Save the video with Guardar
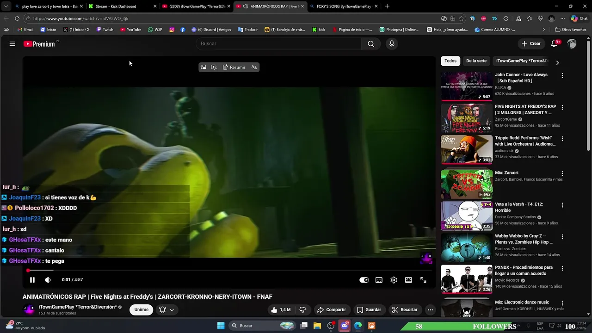The image size is (592, 333). pos(369,310)
